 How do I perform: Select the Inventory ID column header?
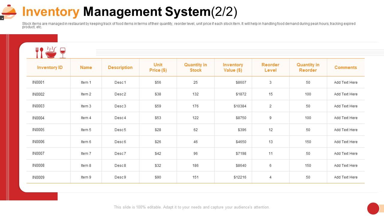point(50,67)
